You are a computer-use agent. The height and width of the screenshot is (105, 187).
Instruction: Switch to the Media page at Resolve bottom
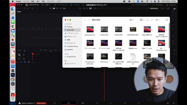(x=55, y=103)
